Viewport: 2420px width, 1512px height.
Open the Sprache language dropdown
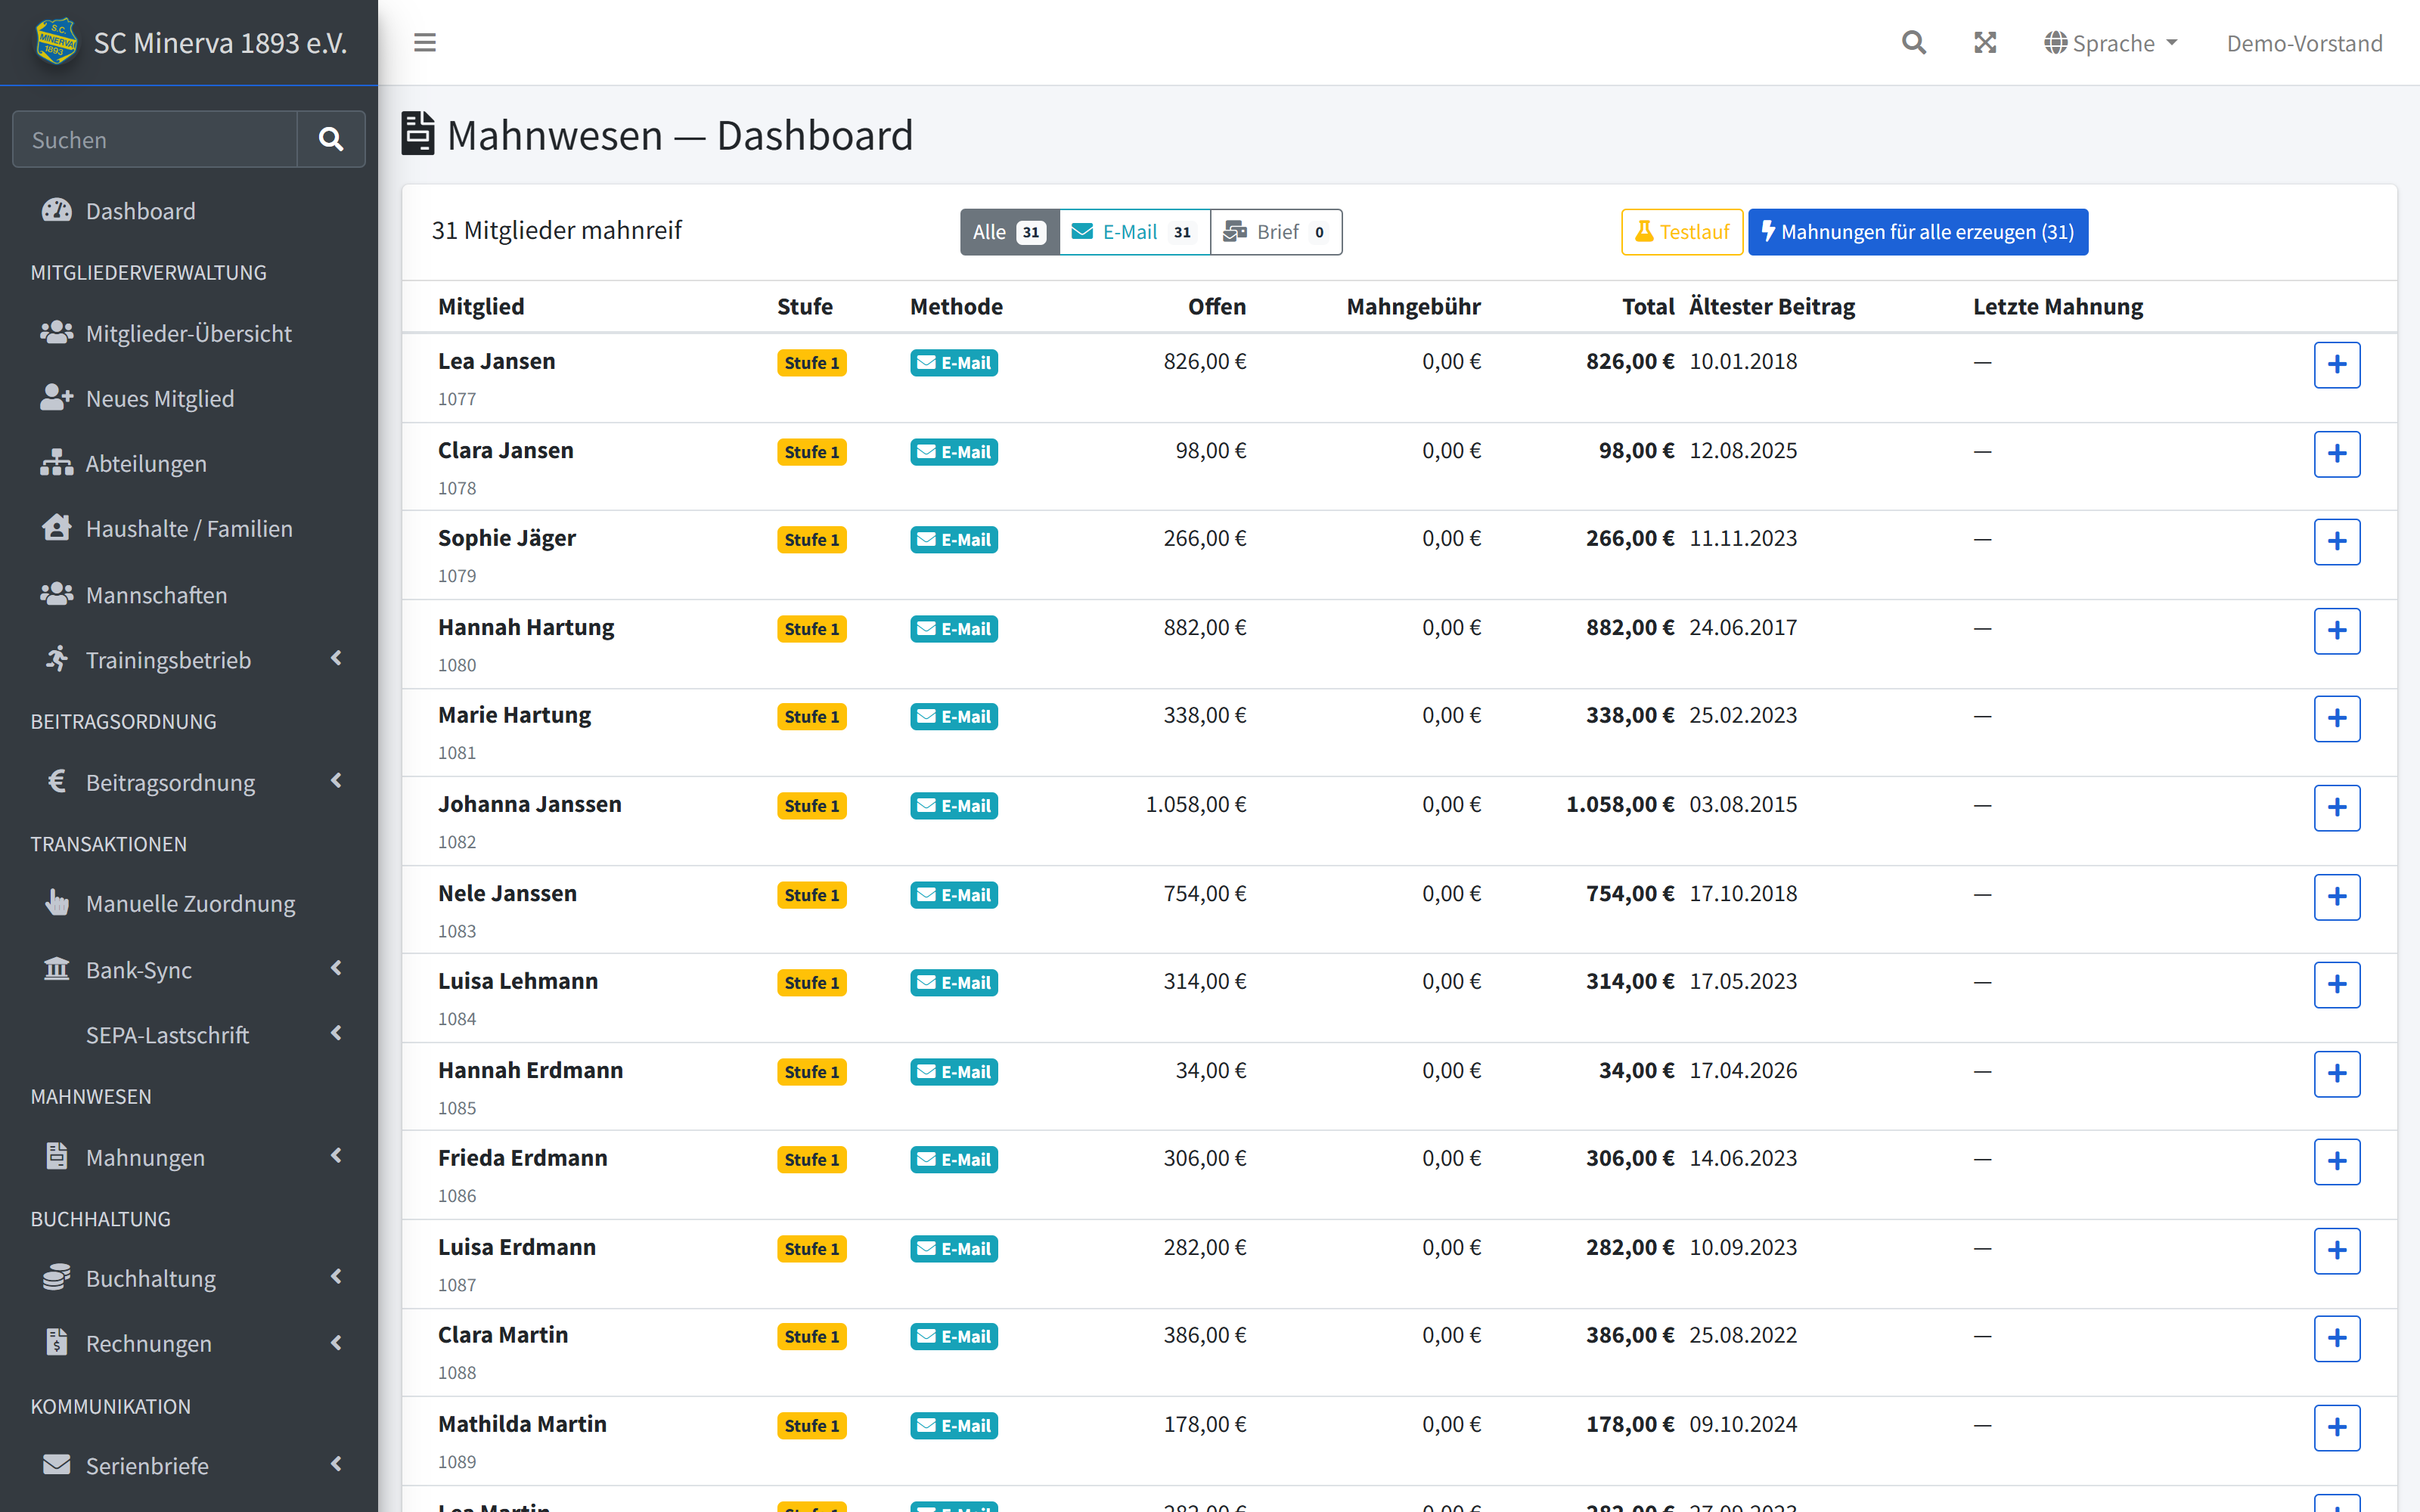pyautogui.click(x=2110, y=43)
